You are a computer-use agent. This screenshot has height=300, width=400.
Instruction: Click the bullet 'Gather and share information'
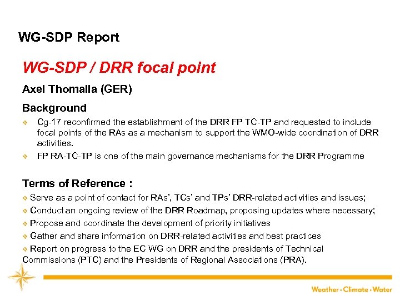coord(175,236)
